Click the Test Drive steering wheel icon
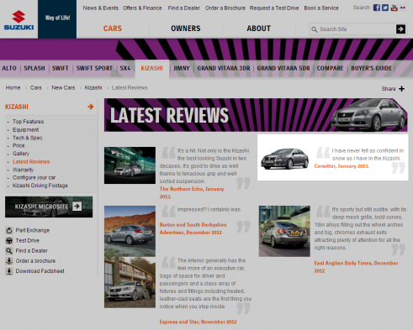 (9, 241)
